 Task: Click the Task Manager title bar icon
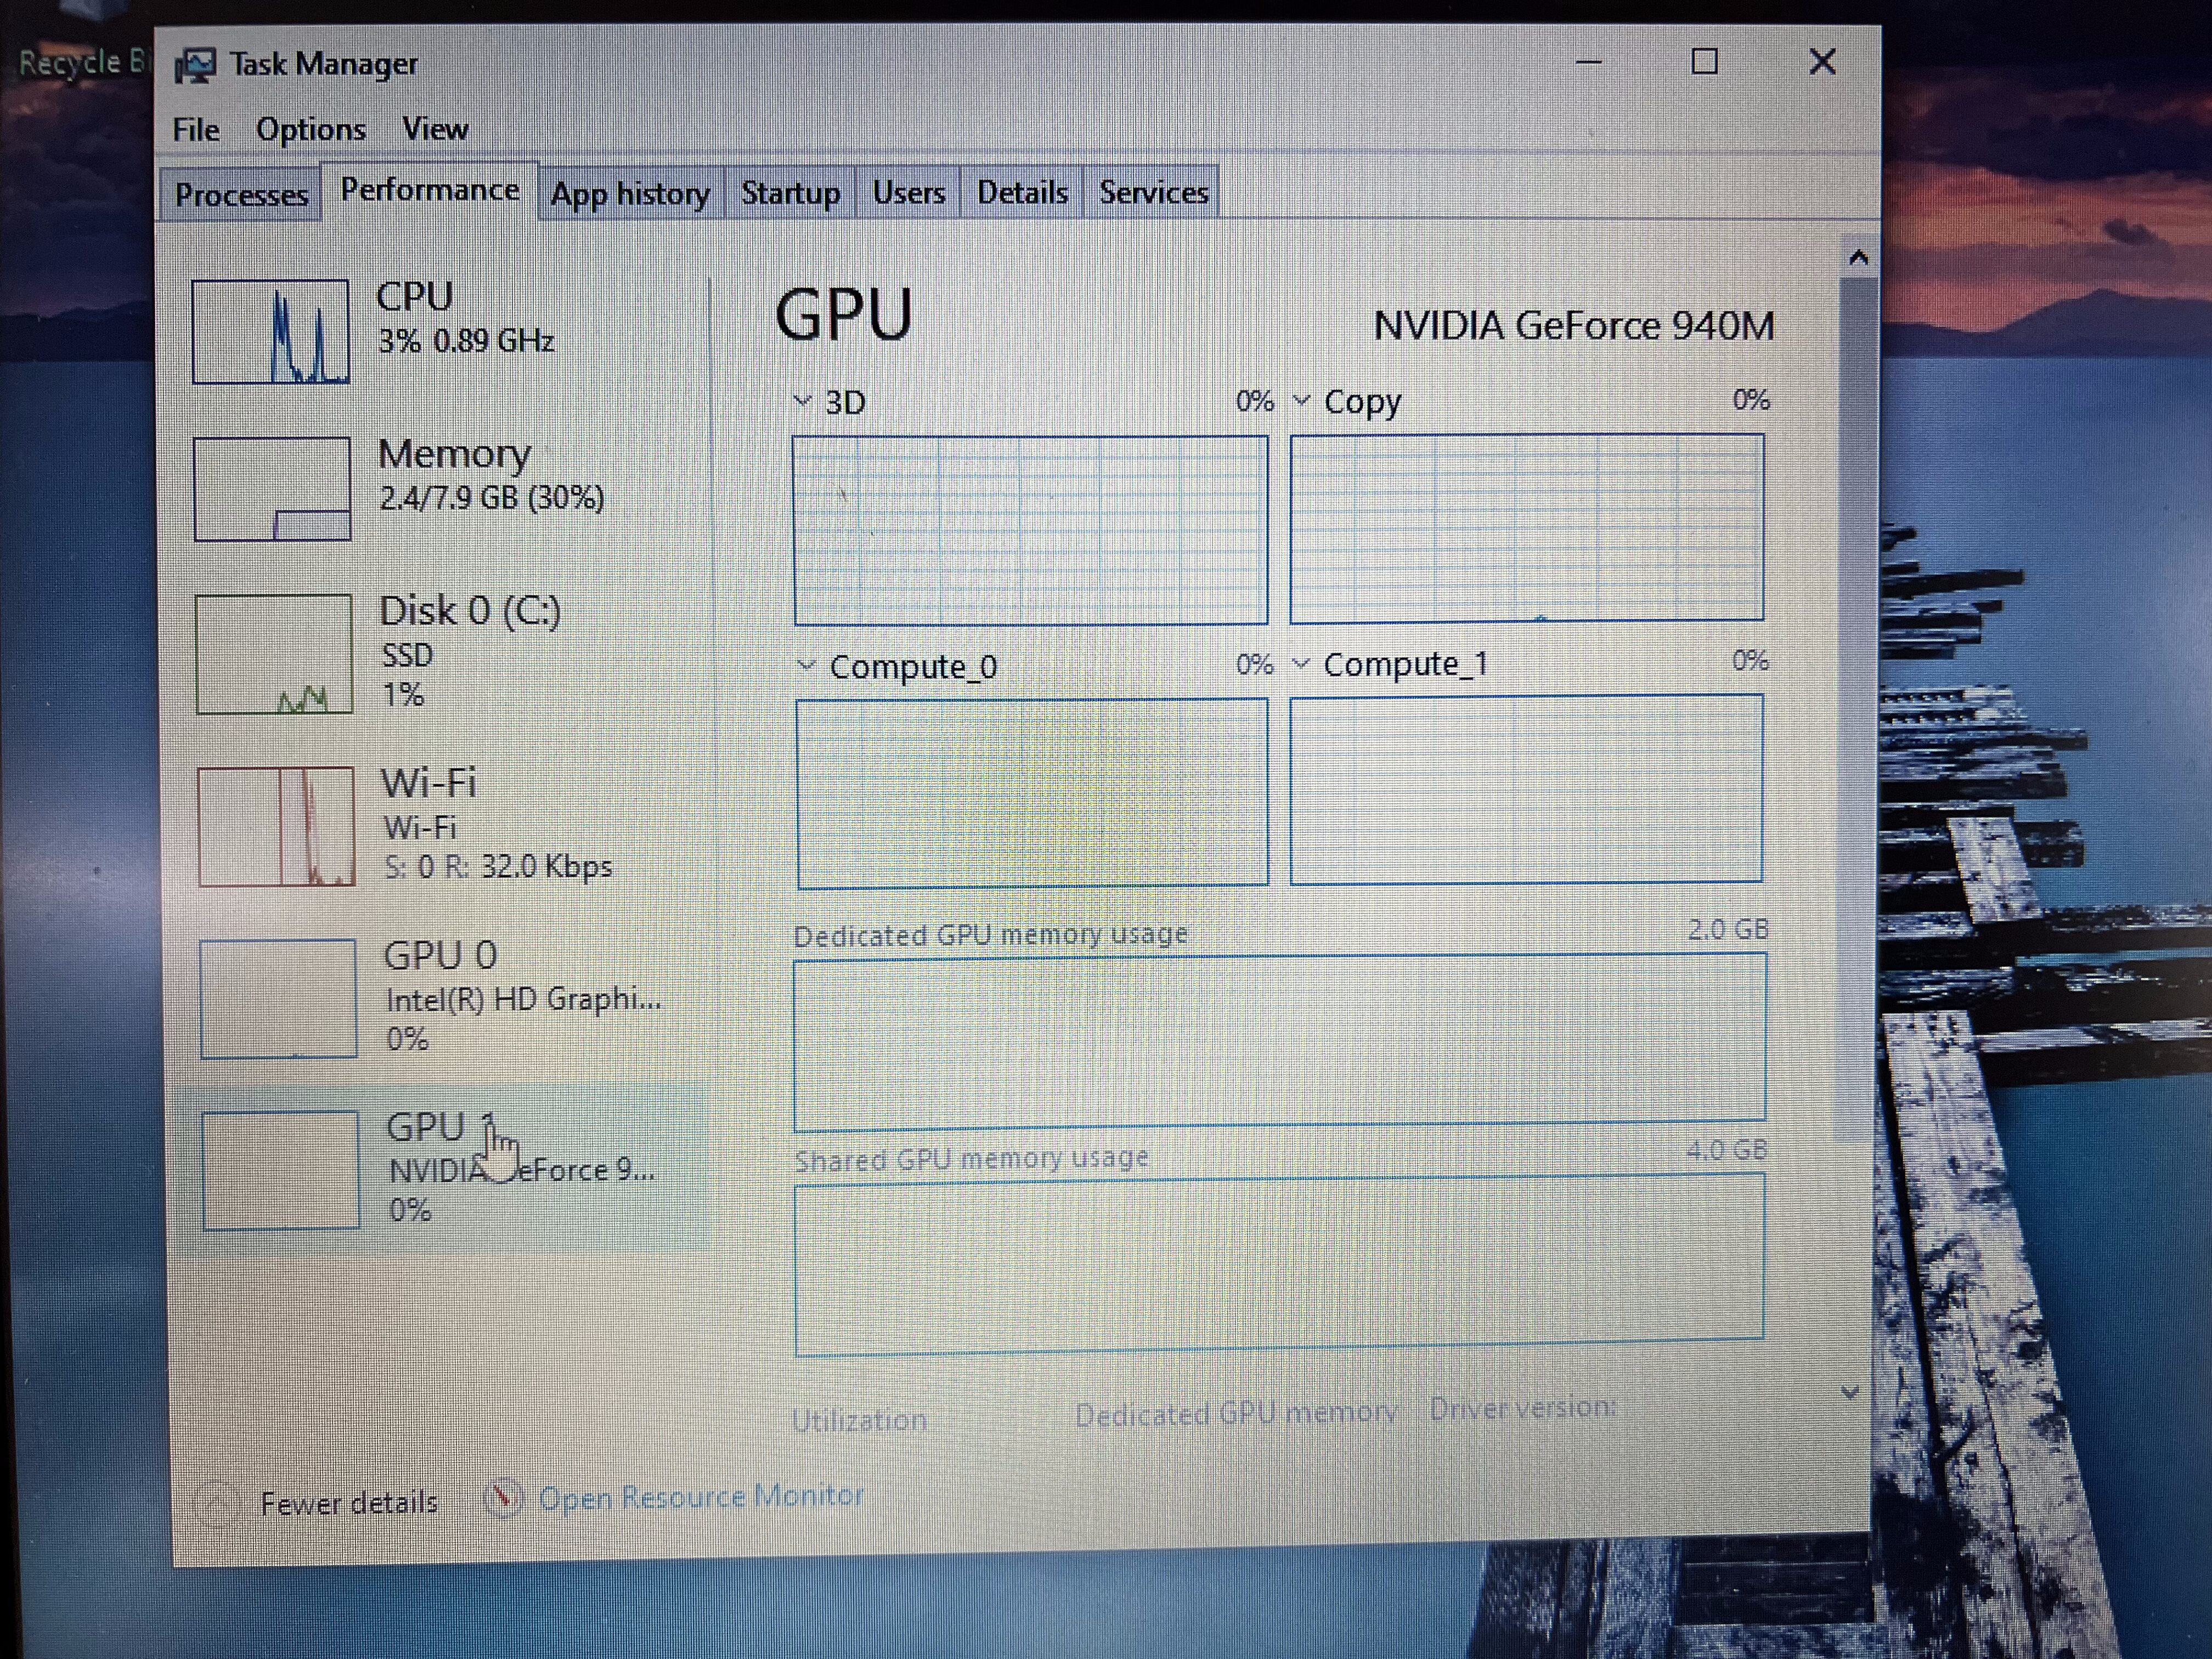195,66
